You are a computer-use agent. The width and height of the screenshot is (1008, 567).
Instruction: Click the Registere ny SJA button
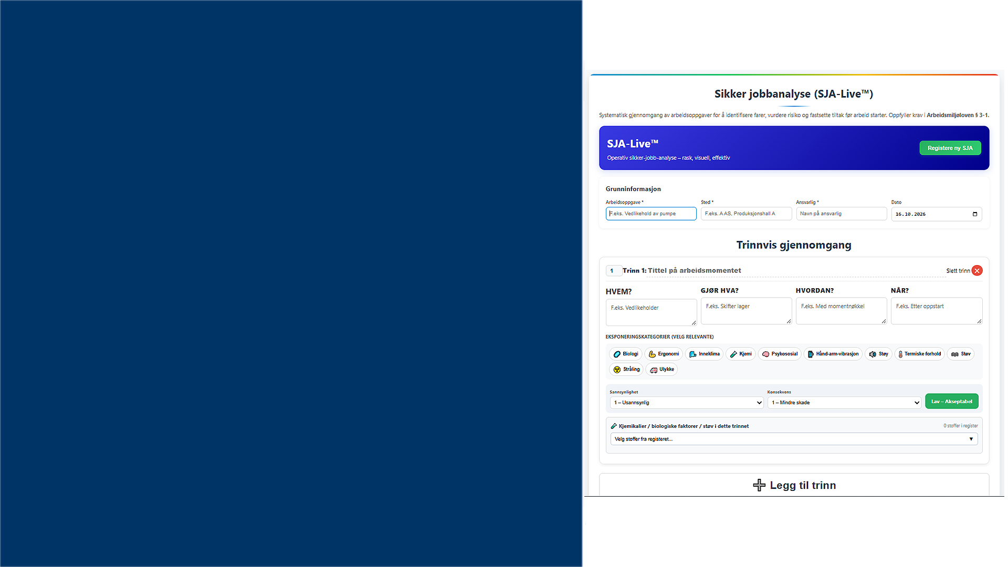pyautogui.click(x=950, y=148)
